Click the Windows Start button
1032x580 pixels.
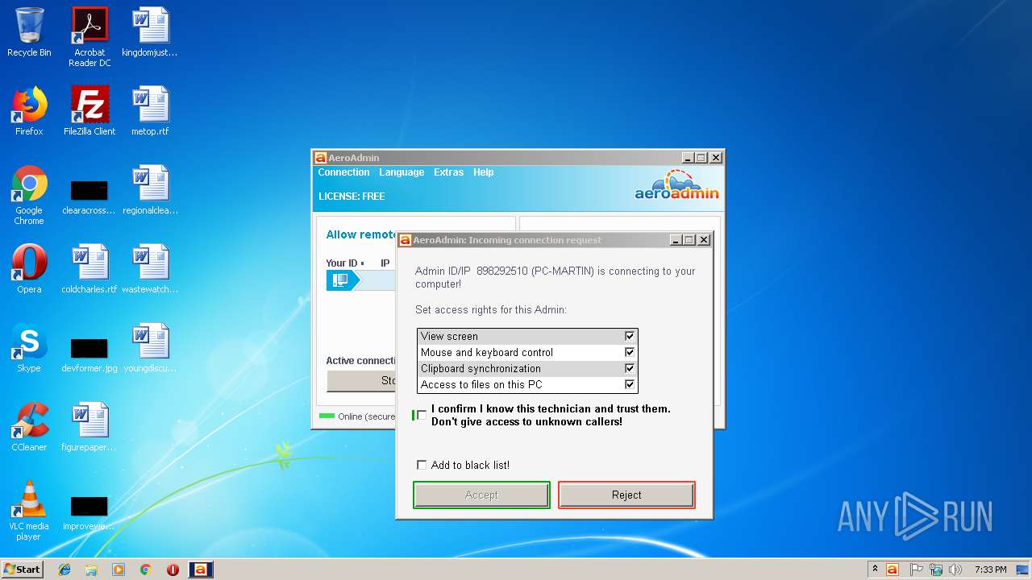pos(23,570)
